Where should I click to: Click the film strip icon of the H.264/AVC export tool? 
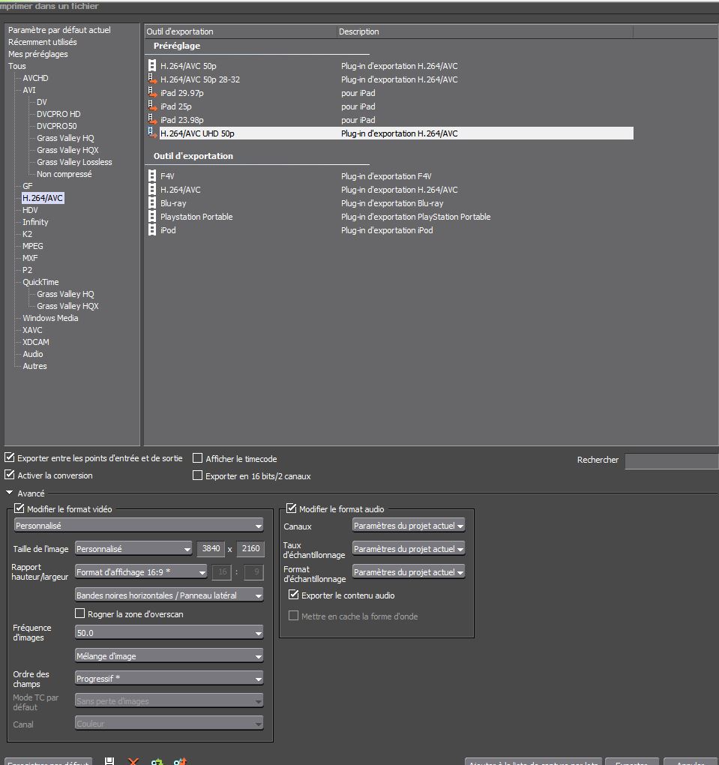(x=152, y=189)
